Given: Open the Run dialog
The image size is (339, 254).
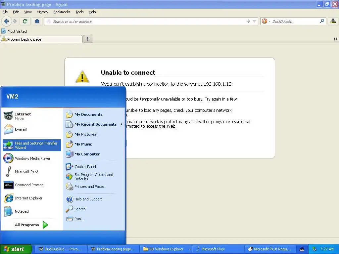Looking at the screenshot, I should pos(94,219).
